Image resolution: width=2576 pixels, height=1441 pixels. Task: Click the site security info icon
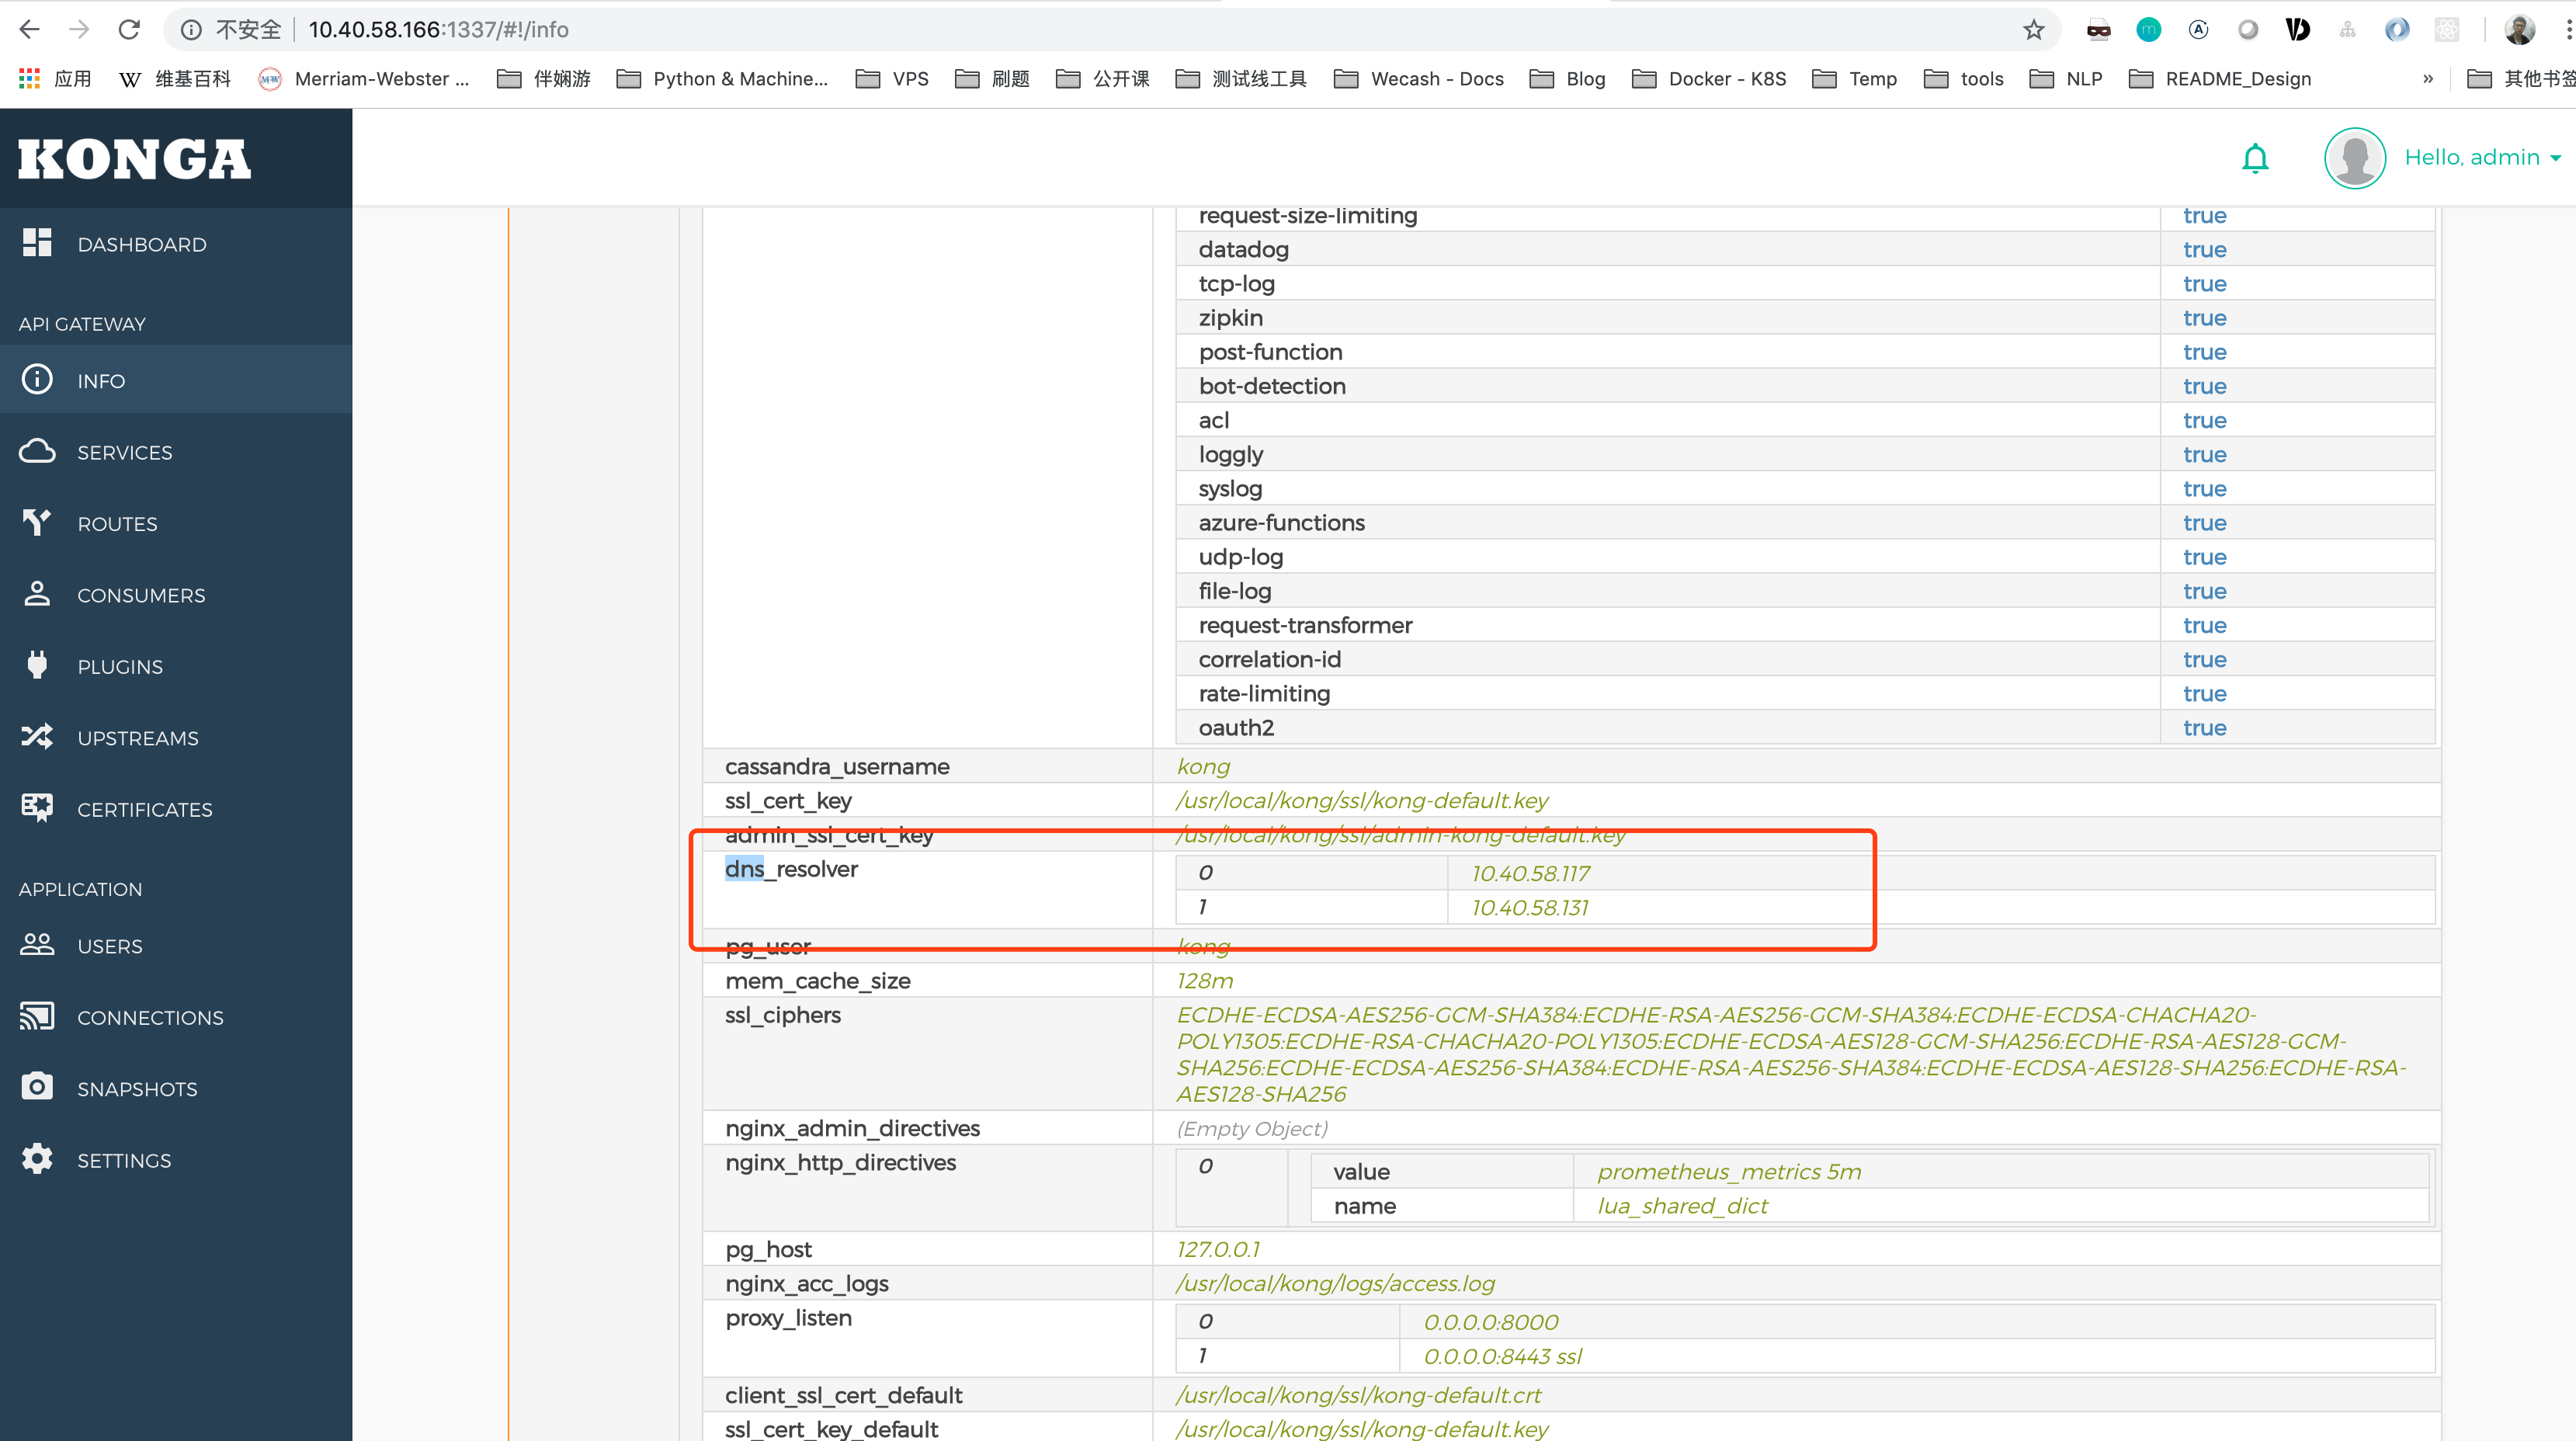click(191, 30)
